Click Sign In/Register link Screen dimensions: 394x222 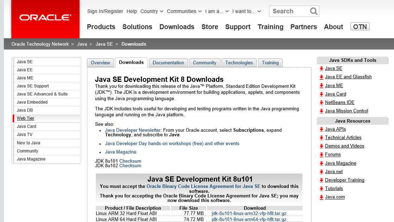tap(105, 11)
